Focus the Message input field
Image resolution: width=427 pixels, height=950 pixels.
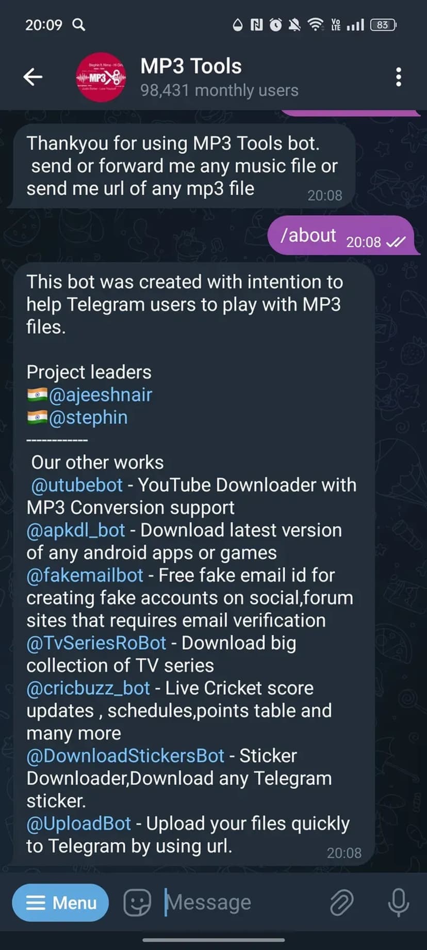[x=232, y=902]
